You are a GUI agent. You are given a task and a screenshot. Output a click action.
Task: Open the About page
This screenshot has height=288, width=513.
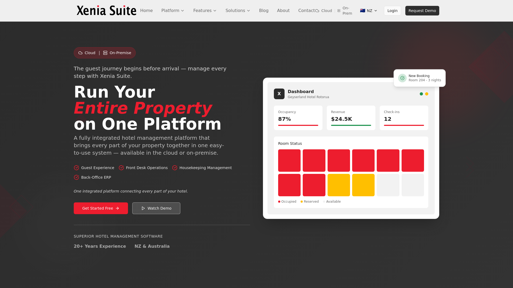(283, 11)
